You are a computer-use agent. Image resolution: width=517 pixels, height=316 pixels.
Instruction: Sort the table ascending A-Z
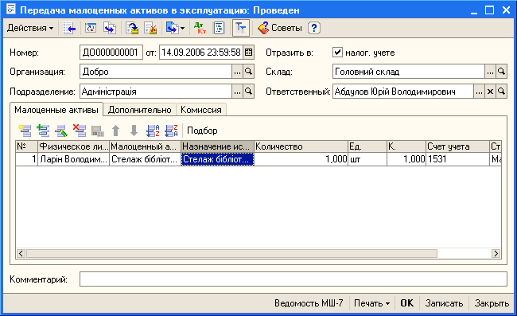[153, 131]
